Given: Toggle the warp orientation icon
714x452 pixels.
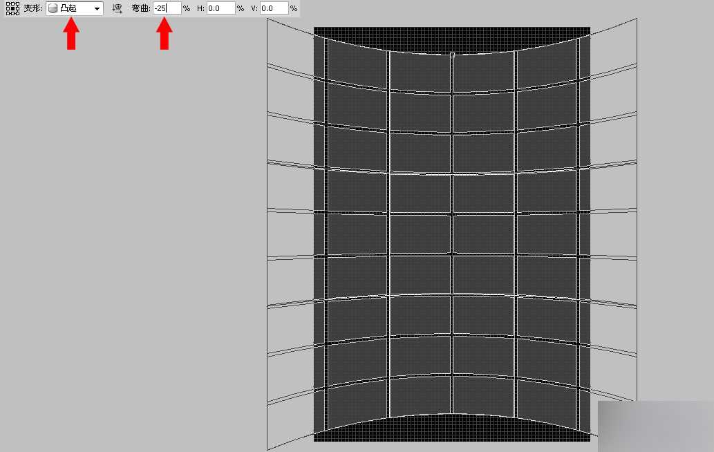Looking at the screenshot, I should tap(118, 8).
